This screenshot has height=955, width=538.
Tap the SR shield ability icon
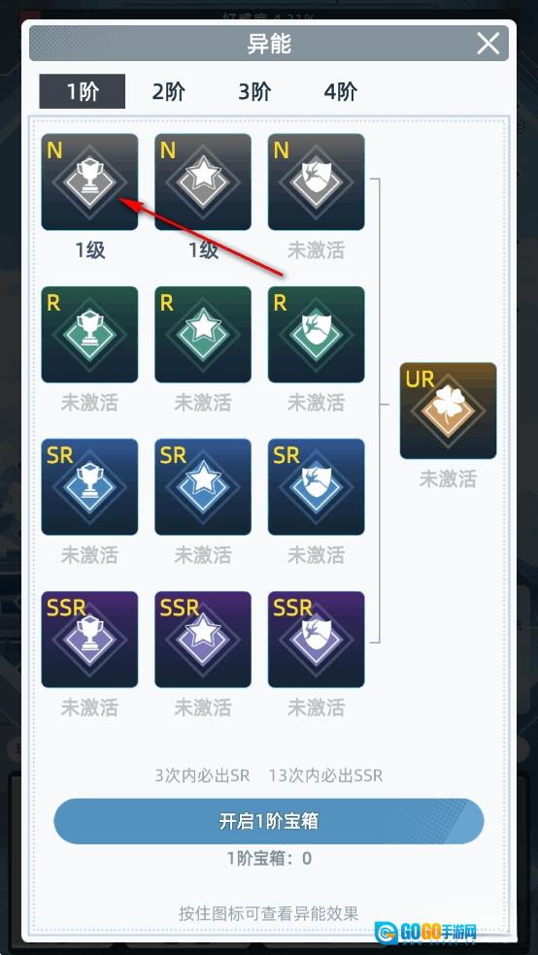tap(317, 486)
